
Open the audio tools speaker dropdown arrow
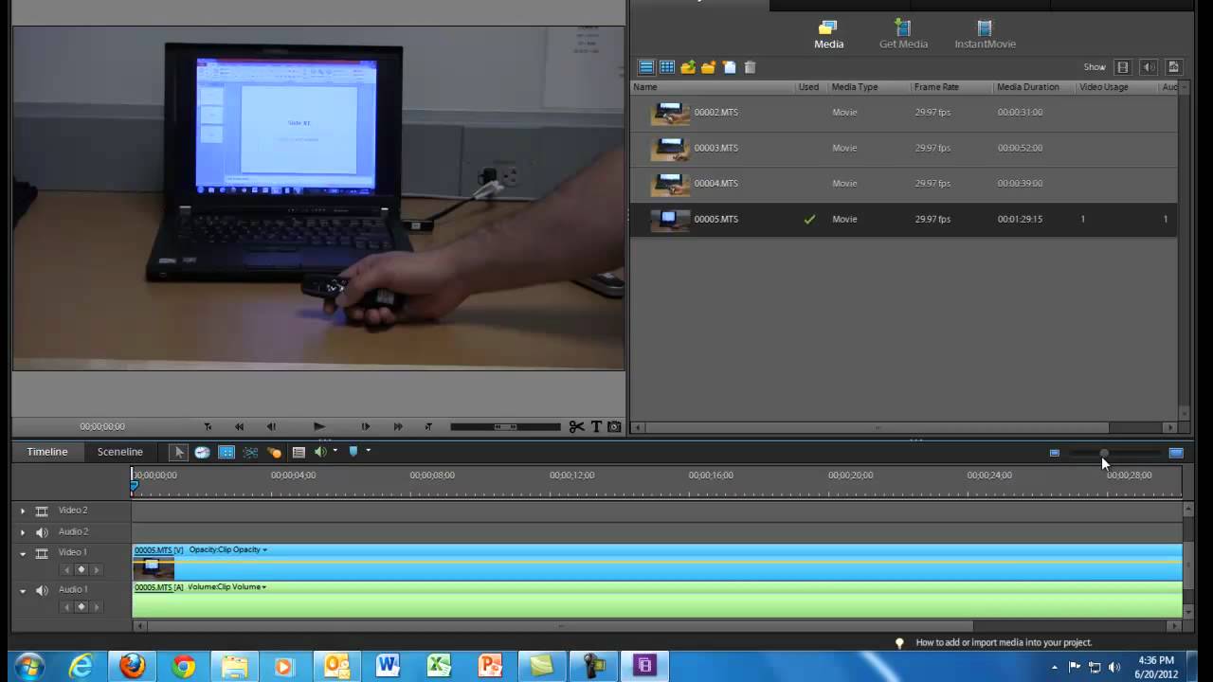click(335, 451)
